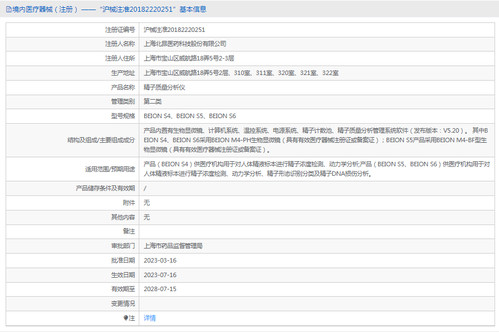Select the structure description starting 产品内置有生物显微镜
499x332 pixels.
[316, 140]
